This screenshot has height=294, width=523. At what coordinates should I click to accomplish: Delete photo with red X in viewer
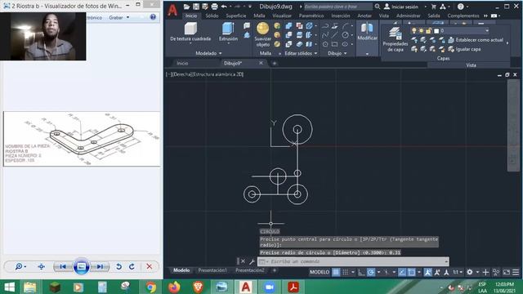[x=150, y=266]
